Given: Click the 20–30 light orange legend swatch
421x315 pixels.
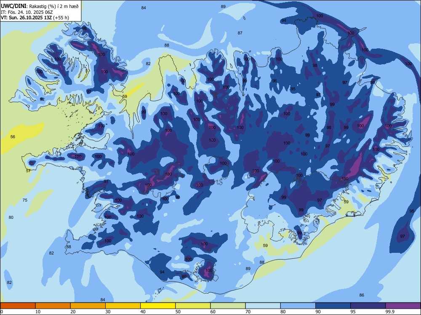Looking at the screenshot, I should pyautogui.click(x=88, y=306).
